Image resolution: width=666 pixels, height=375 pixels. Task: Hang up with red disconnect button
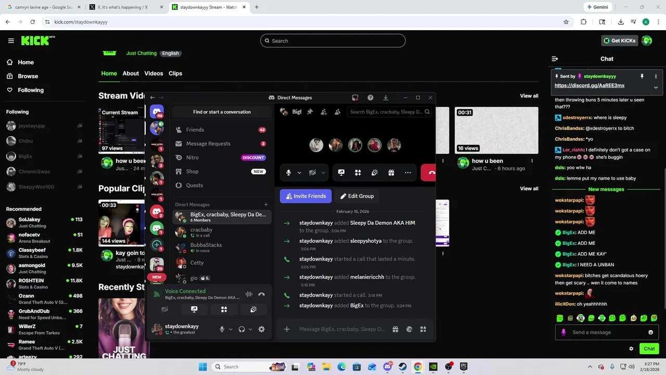pyautogui.click(x=428, y=172)
